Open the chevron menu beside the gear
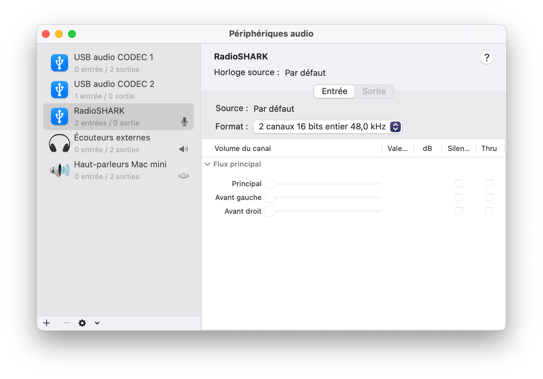543x379 pixels. click(97, 323)
